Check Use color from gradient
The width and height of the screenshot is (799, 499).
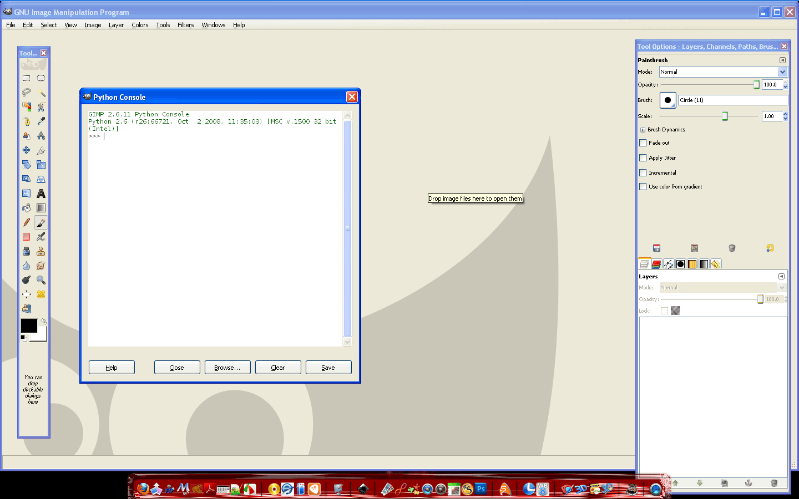(643, 187)
